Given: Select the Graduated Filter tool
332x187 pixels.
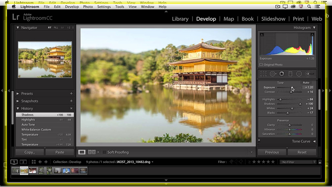Looking at the screenshot, I should 290,74.
